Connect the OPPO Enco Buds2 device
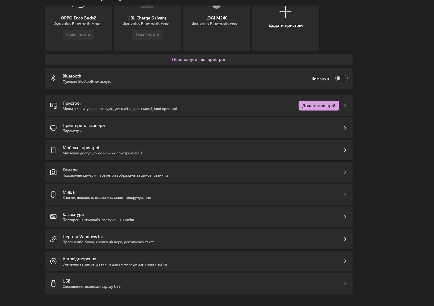434x306 pixels. pyautogui.click(x=78, y=35)
